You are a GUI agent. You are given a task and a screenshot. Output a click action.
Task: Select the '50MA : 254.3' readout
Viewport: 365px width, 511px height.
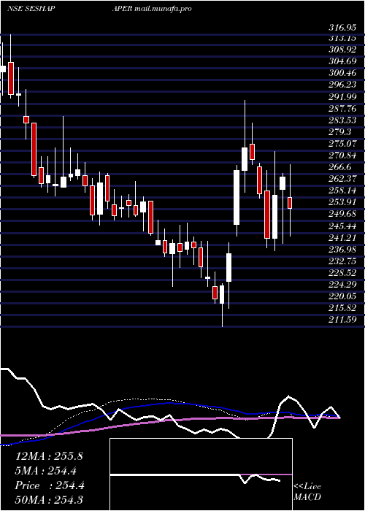[49, 500]
